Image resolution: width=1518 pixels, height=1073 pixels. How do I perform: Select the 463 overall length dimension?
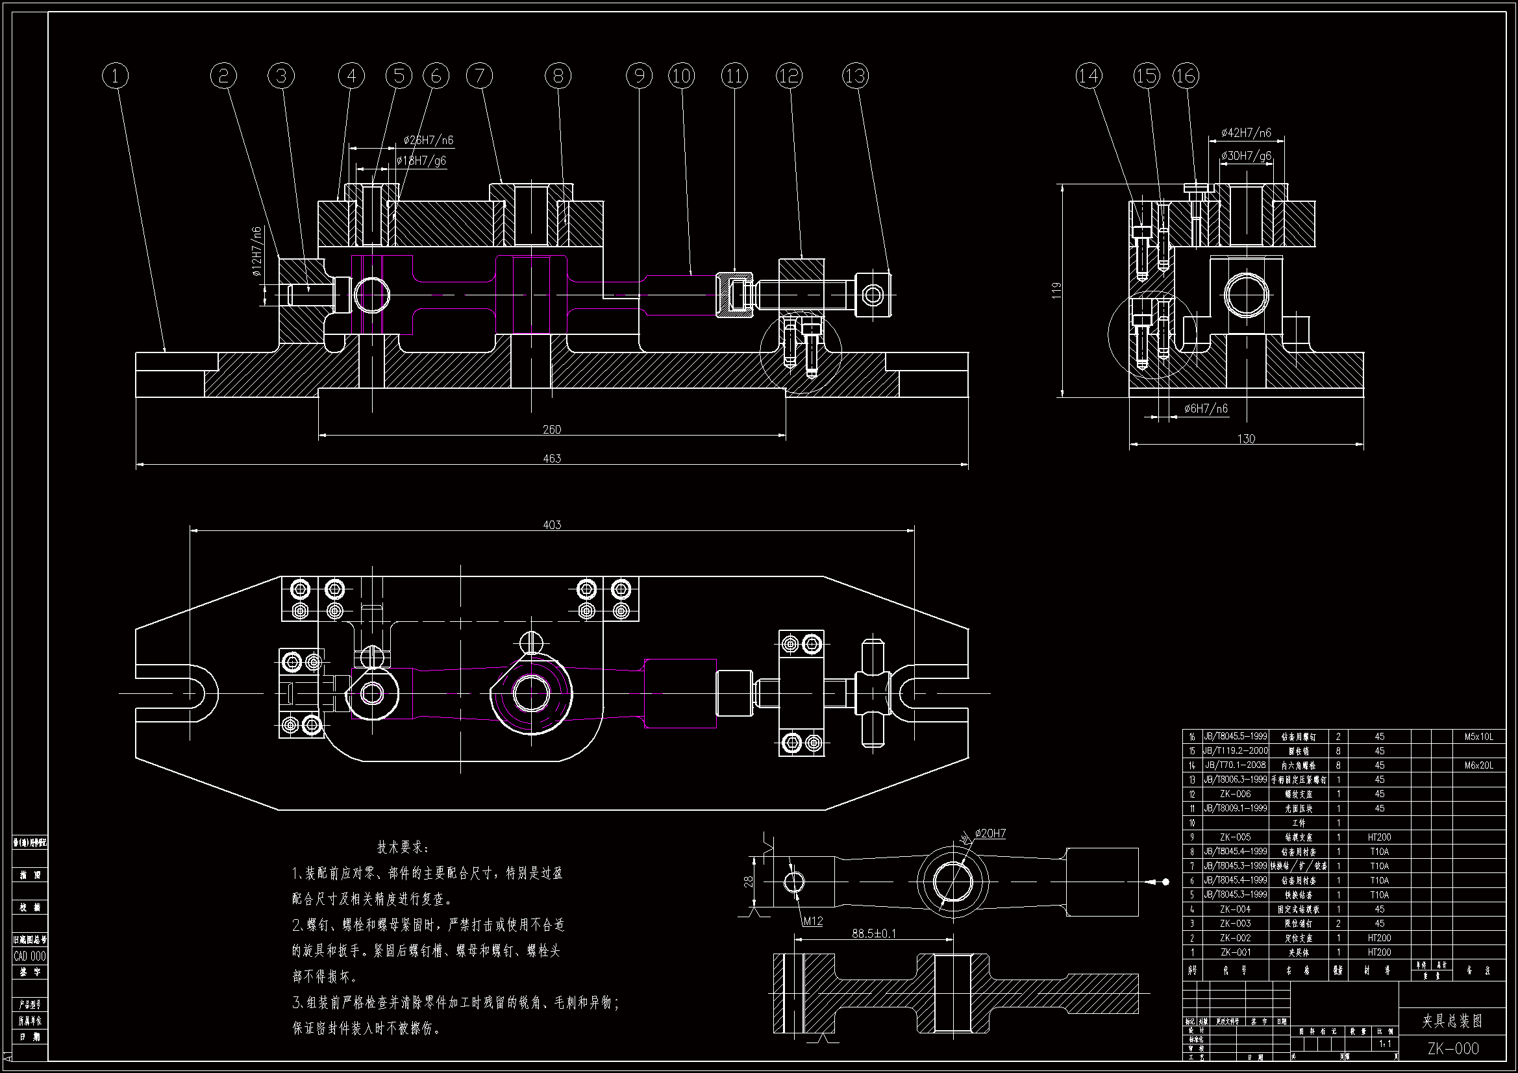[x=551, y=458]
